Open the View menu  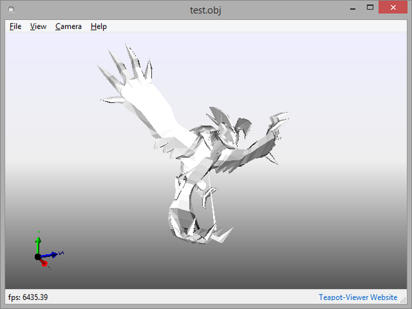click(x=38, y=27)
